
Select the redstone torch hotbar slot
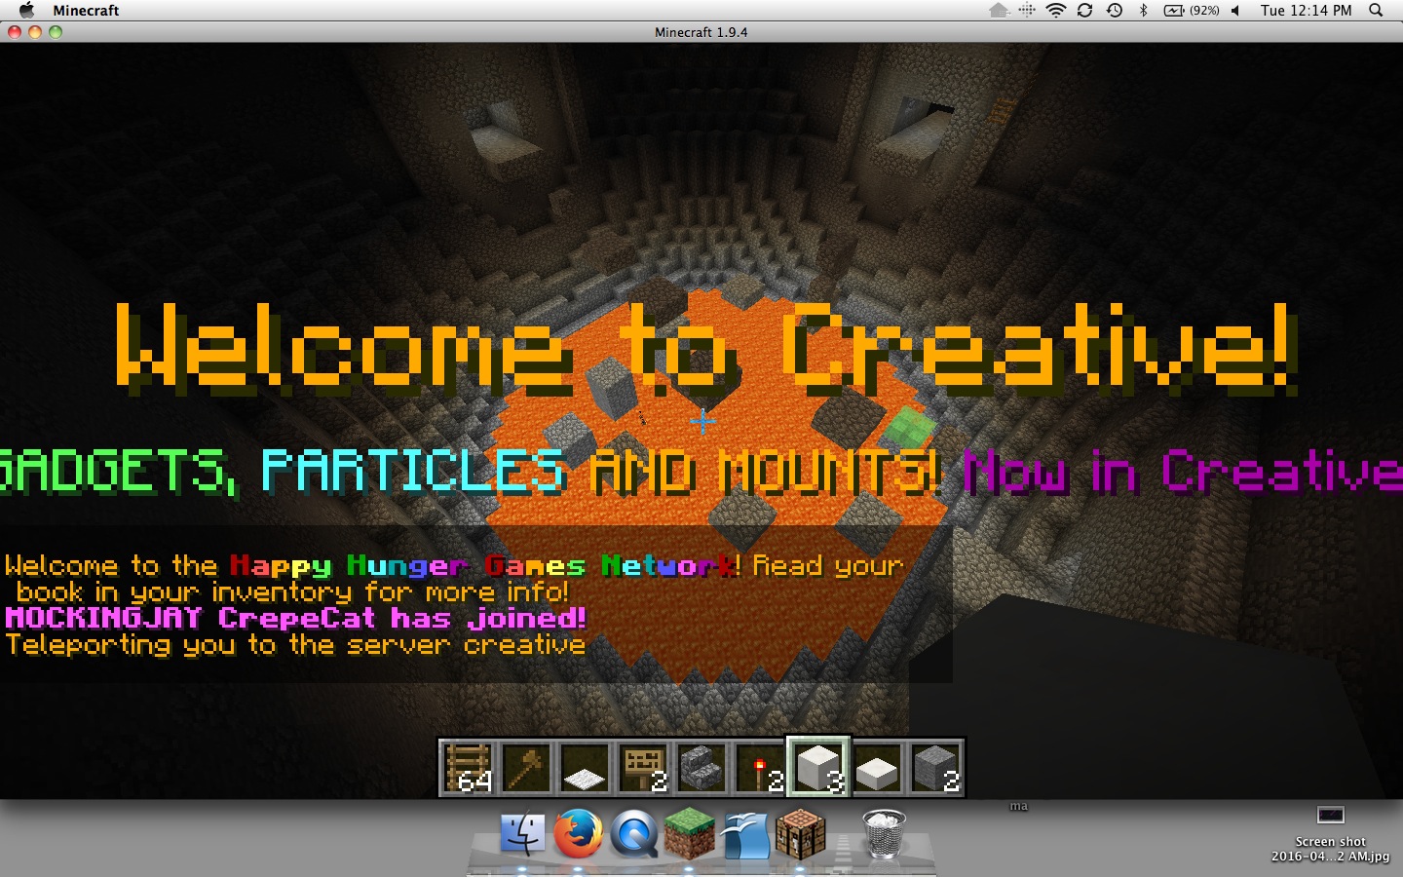coord(760,768)
